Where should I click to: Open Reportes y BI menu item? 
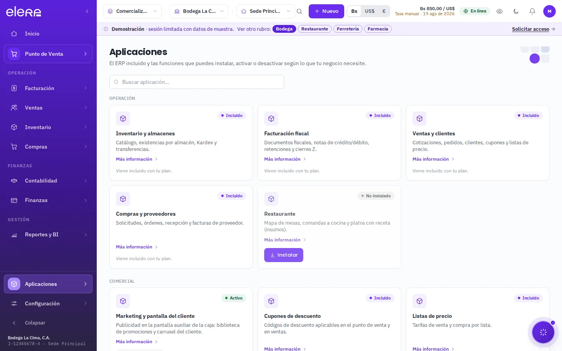[48, 234]
